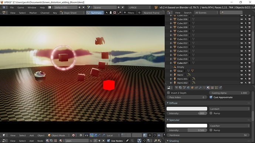Hide Cube.010 with its eye icon
Screen dimensions: 255x143
pos(242,35)
